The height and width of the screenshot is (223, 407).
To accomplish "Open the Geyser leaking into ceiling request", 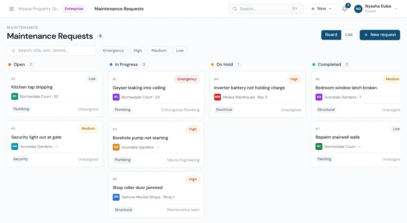I will [156, 94].
